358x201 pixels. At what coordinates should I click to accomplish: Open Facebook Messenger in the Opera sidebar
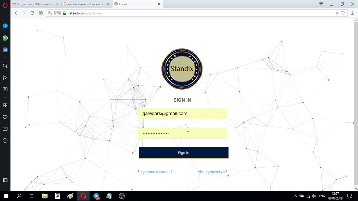coord(5,26)
